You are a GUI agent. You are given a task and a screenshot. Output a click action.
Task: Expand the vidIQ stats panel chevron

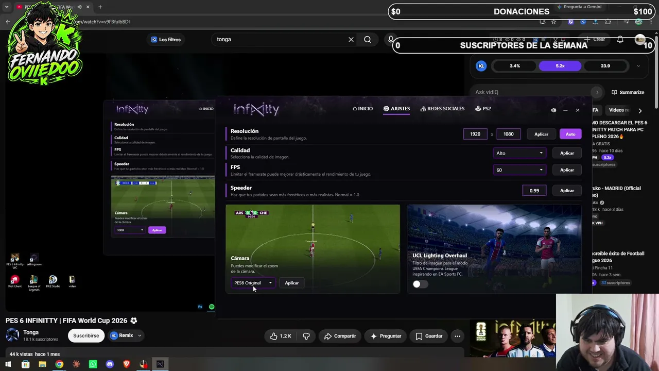(x=638, y=66)
